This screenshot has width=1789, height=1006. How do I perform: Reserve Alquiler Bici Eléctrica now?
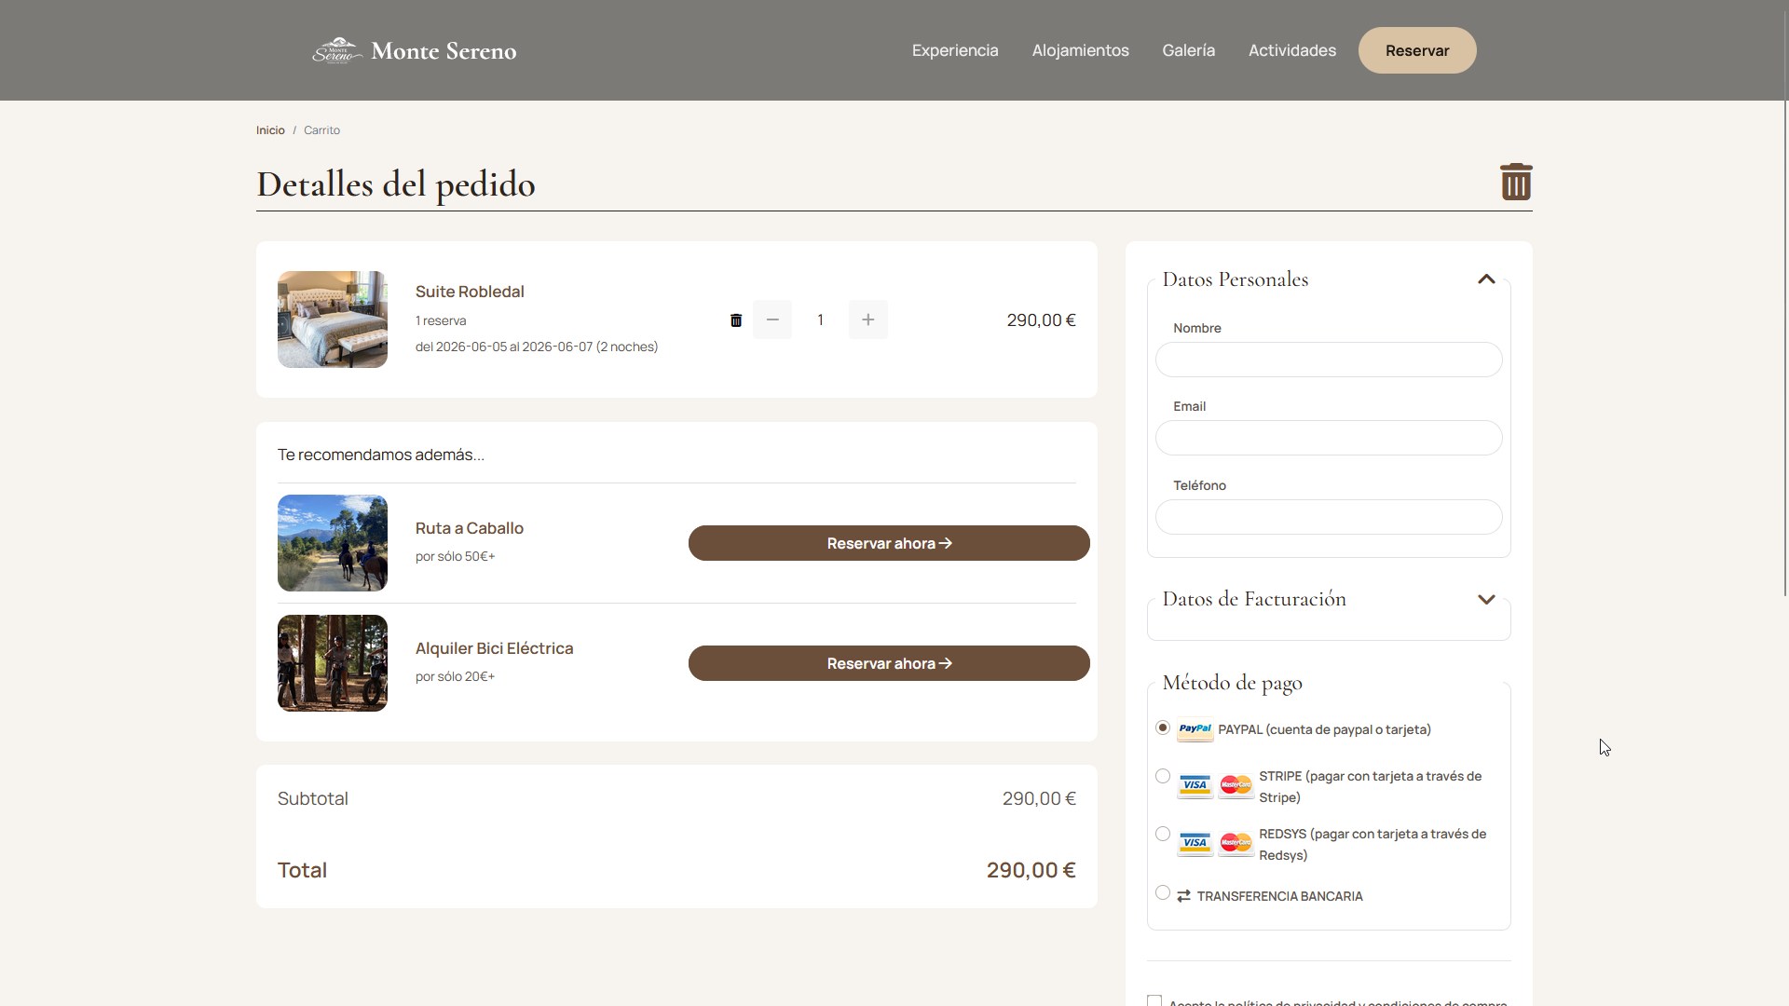889,663
